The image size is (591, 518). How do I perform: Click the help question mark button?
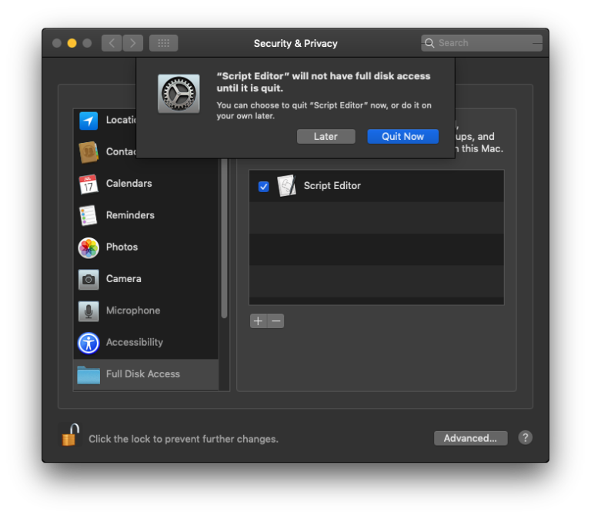click(526, 437)
